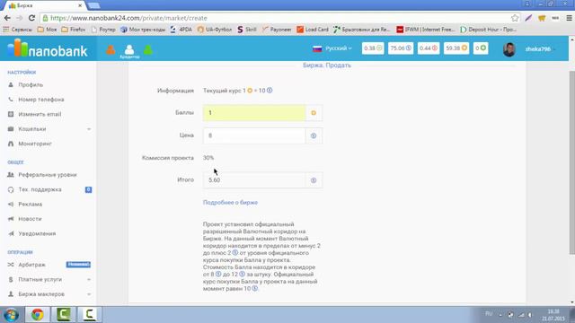
Task: Open Тех. поддержка page
Action: point(40,189)
